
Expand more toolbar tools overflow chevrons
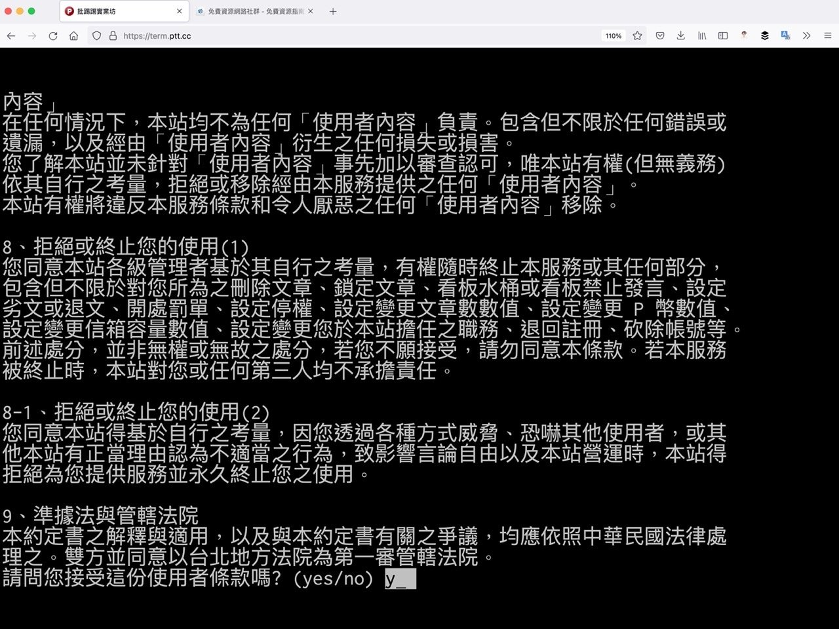pos(807,36)
